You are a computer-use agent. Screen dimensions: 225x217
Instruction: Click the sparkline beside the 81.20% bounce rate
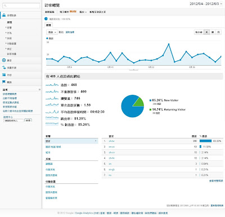52,118
